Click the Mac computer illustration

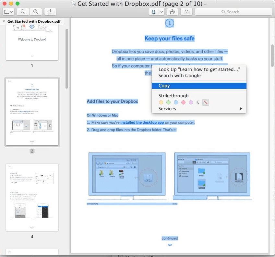(212, 176)
